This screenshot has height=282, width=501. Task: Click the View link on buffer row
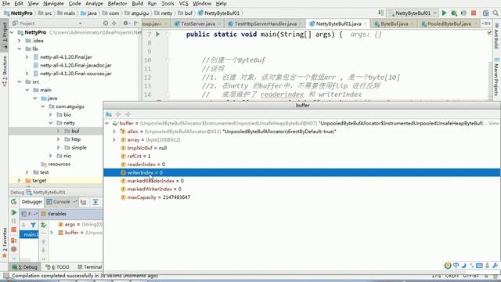(x=493, y=123)
